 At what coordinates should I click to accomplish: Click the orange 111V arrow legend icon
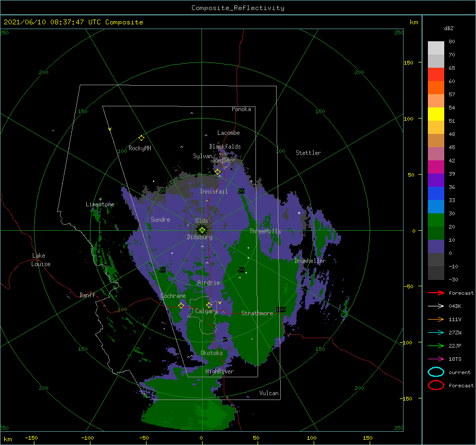coord(436,319)
